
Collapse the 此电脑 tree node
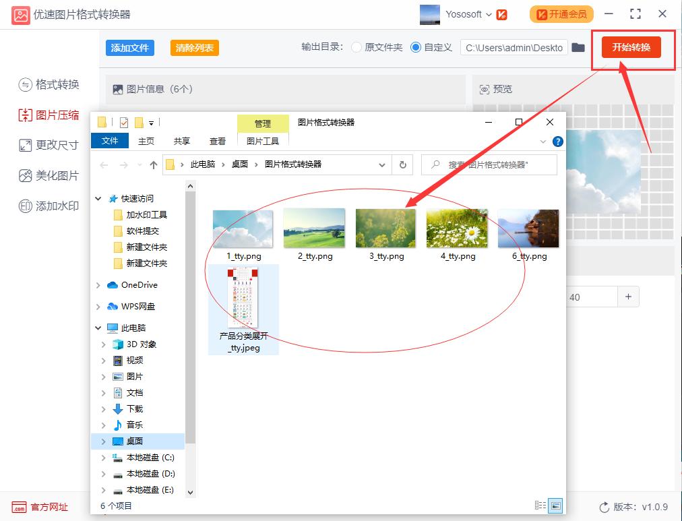point(98,328)
